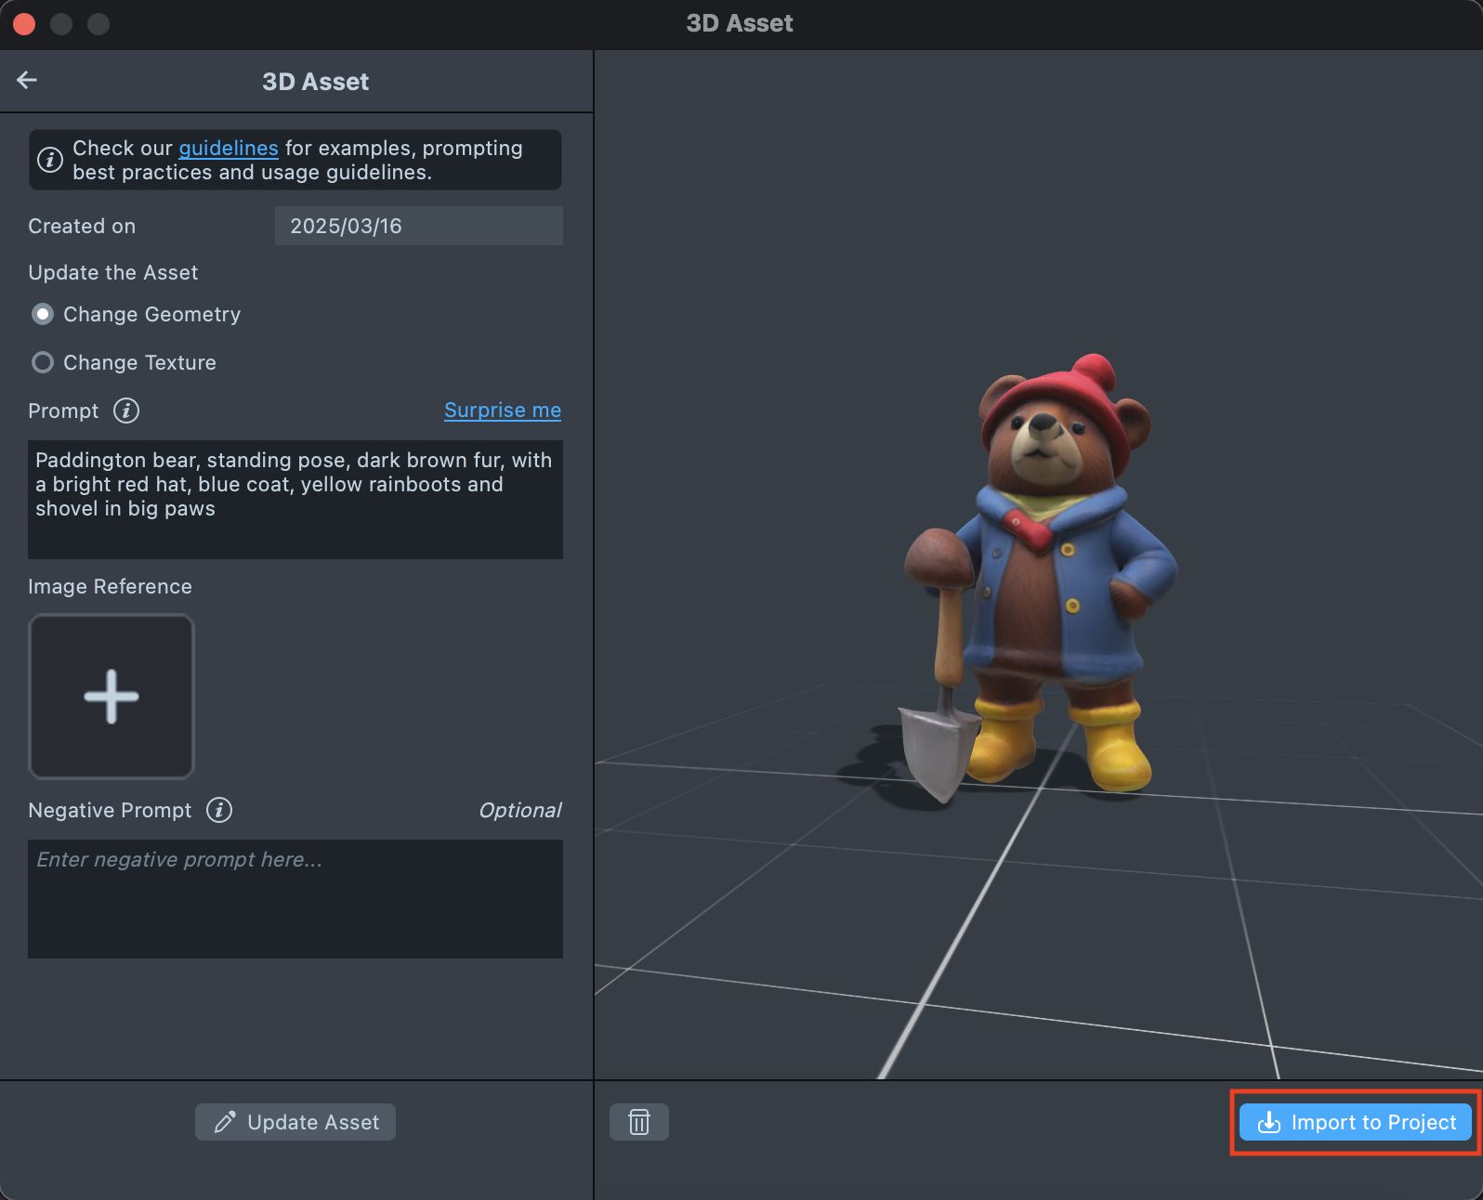Select the Change Texture radio option
This screenshot has width=1483, height=1200.
pyautogui.click(x=43, y=363)
